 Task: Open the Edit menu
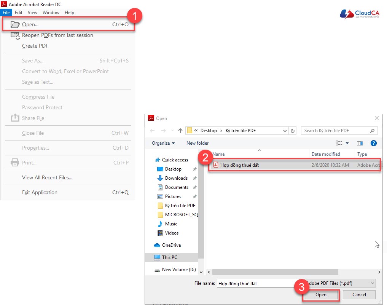click(x=19, y=12)
